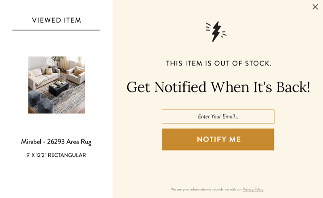Click the gray divider under Viewed Item
The height and width of the screenshot is (198, 323).
(x=56, y=30)
